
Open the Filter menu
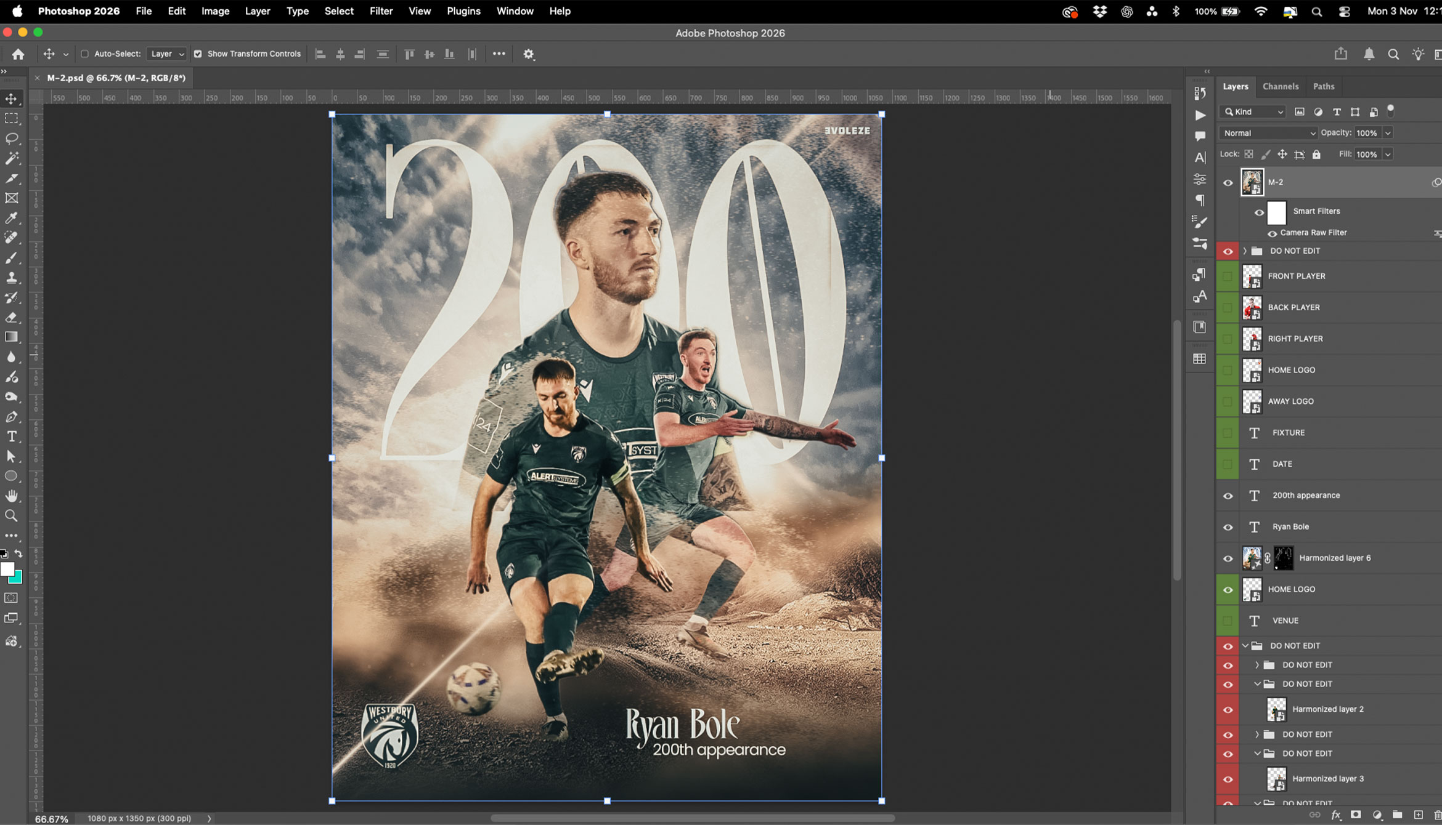pos(380,11)
